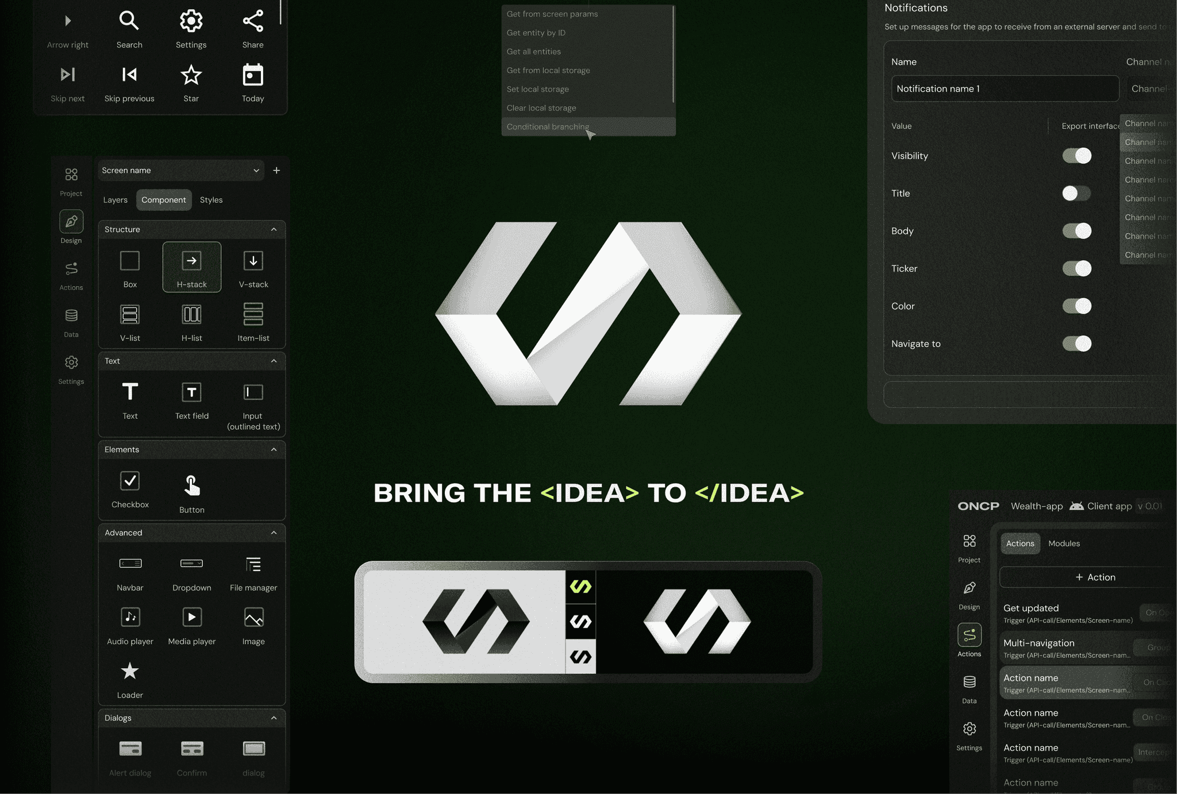Pick the V-stack layout icon

pyautogui.click(x=253, y=261)
